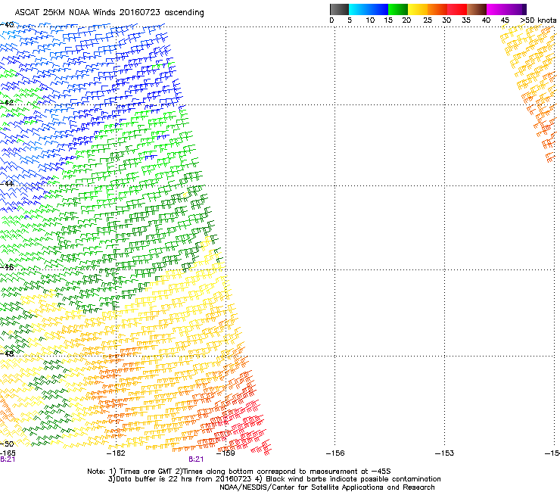
Task: Click the "-44" latitude axis label
Action: [7, 184]
